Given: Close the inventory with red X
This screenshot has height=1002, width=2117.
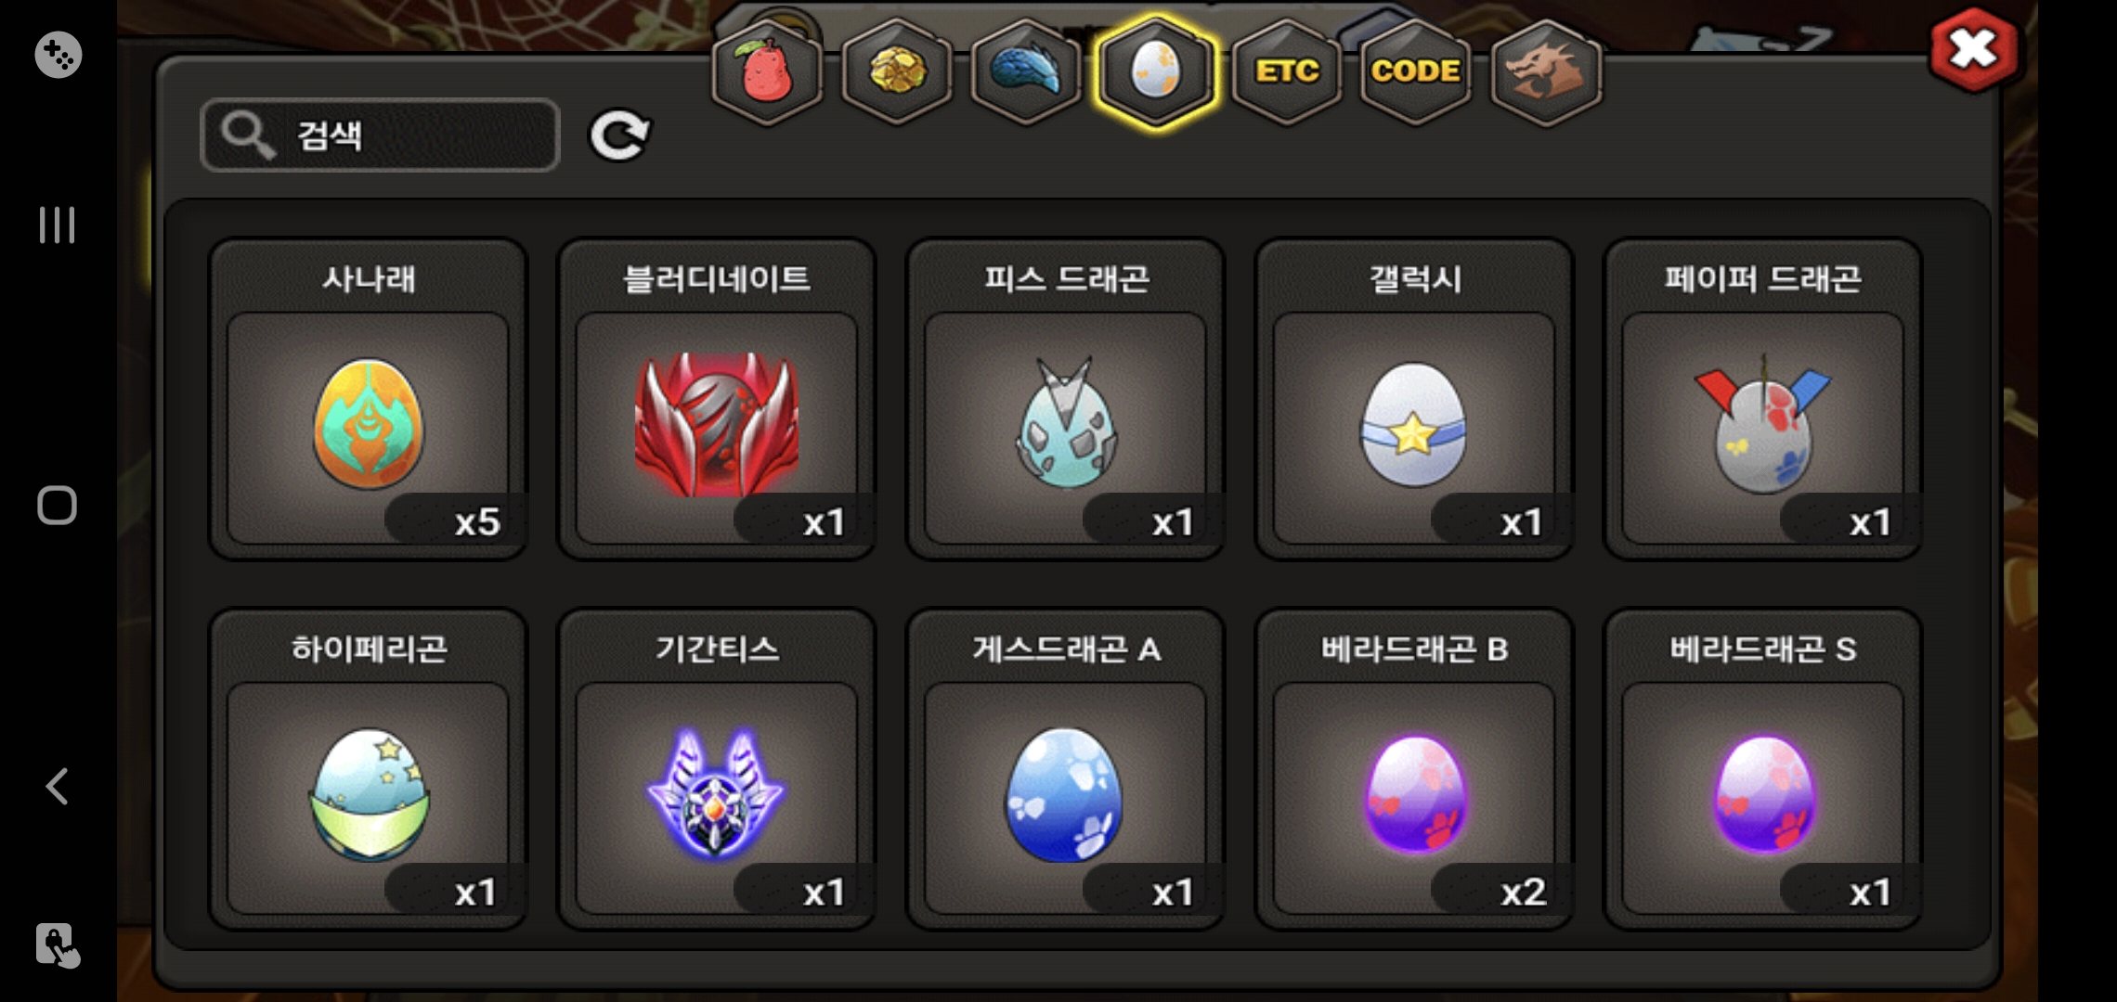Looking at the screenshot, I should pos(1973,51).
